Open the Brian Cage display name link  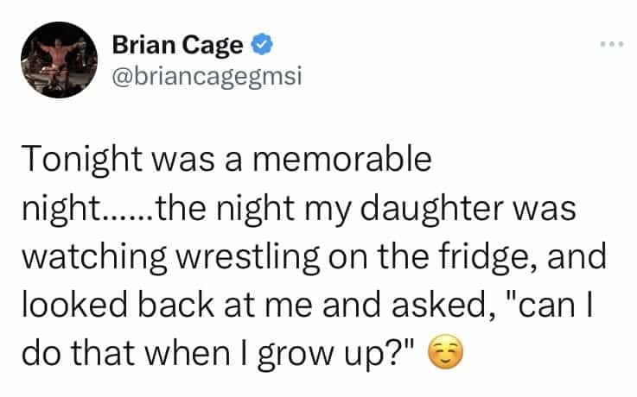[177, 43]
